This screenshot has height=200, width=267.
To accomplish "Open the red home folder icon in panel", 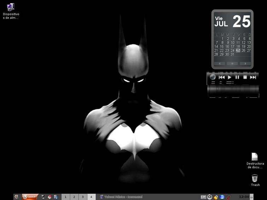I will [49, 197].
